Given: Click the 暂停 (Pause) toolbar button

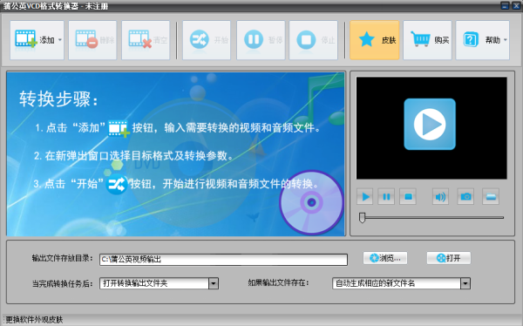Looking at the screenshot, I should pos(261,40).
